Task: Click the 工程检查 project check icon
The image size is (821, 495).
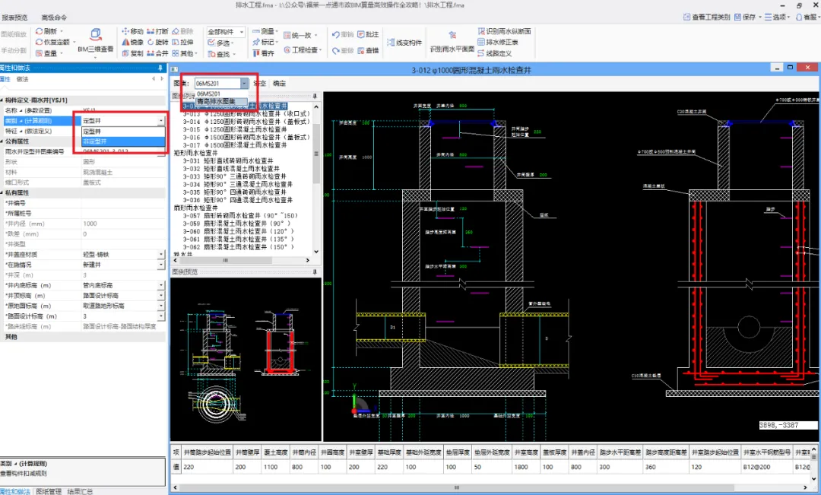Action: coord(287,49)
